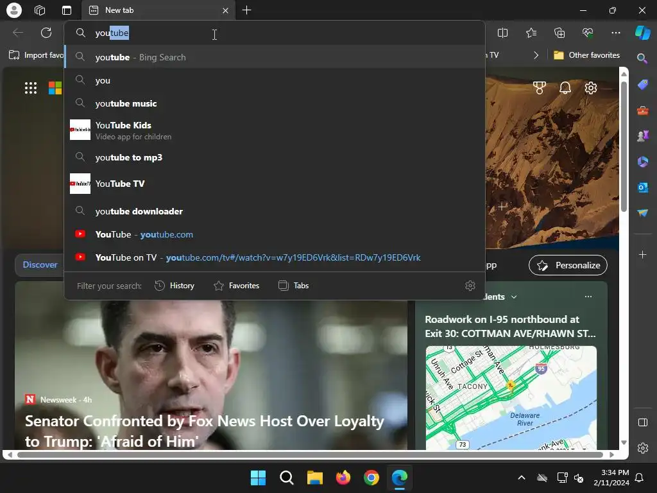The width and height of the screenshot is (657, 493).
Task: Open split screen icon
Action: click(502, 33)
